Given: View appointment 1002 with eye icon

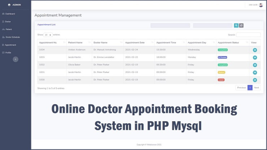Looking at the screenshot, I should [x=255, y=65].
